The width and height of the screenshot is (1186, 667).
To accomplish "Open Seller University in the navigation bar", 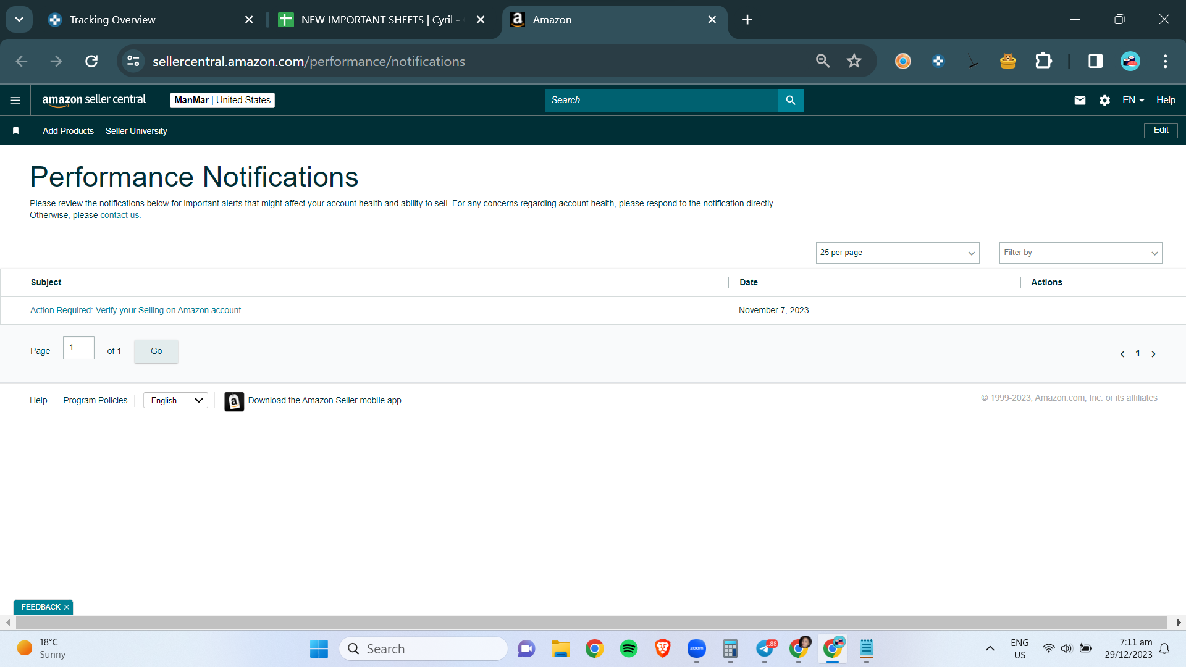I will (x=136, y=131).
